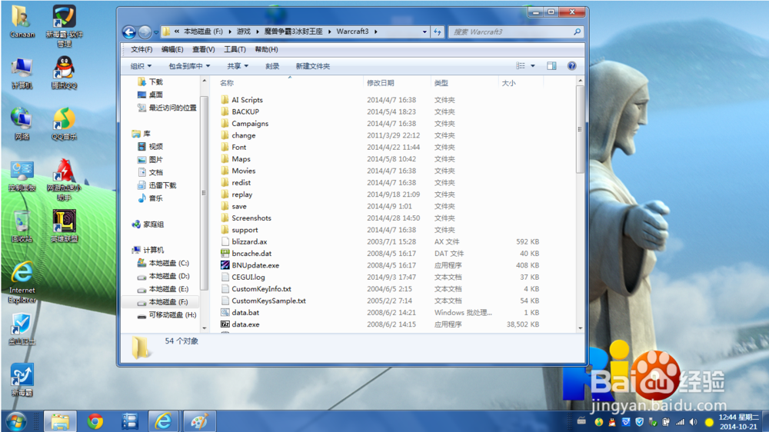Select 可移动磁盘 (H:) in the navigation pane

click(167, 315)
